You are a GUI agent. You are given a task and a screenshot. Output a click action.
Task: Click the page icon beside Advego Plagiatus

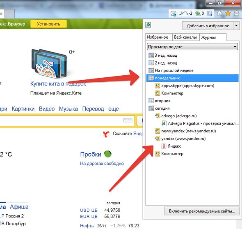[164, 123]
